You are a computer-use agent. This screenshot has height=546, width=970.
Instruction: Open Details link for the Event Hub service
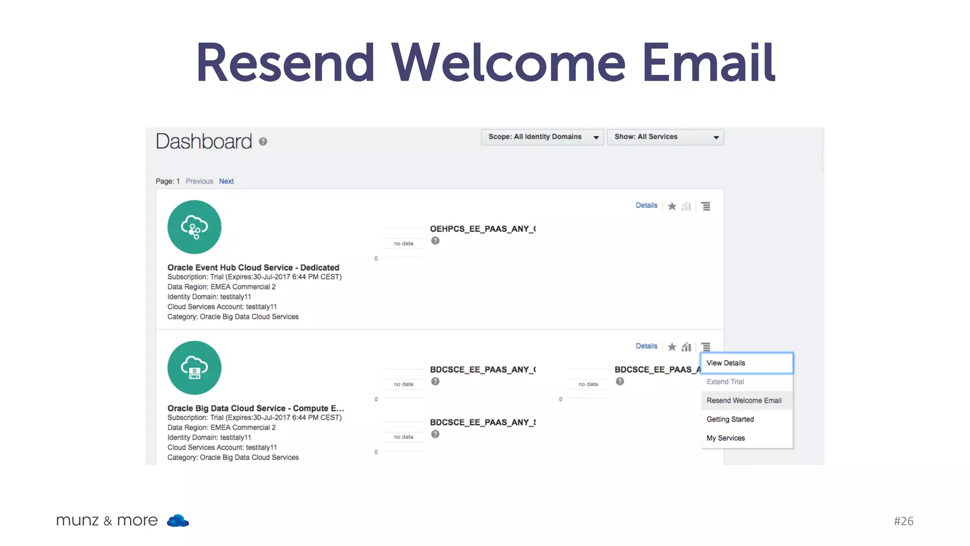tap(646, 205)
